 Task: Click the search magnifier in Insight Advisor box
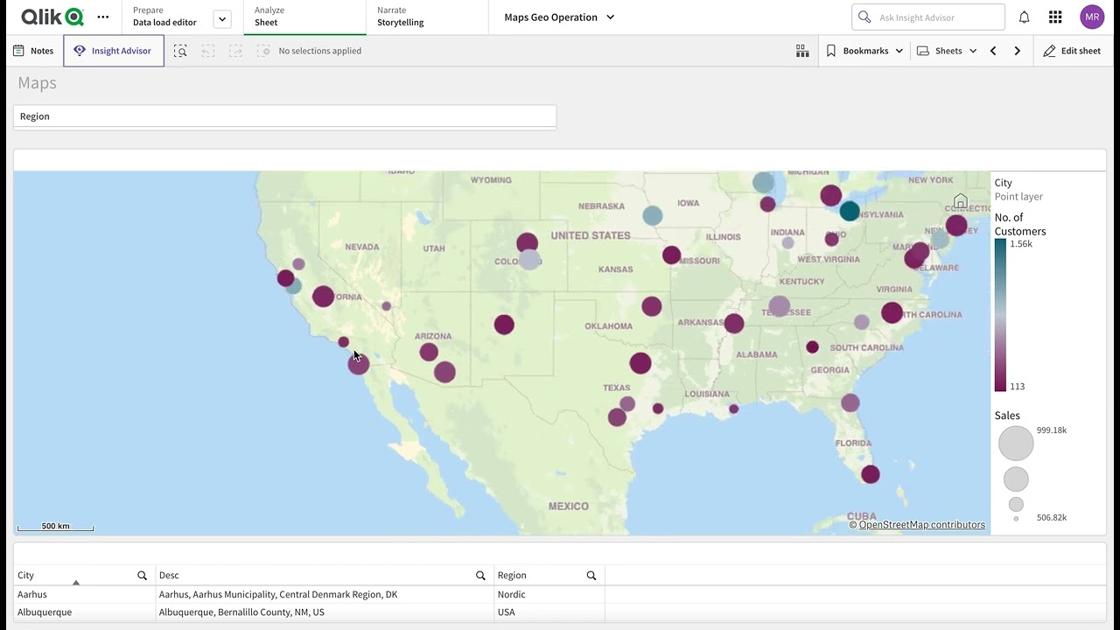click(864, 17)
